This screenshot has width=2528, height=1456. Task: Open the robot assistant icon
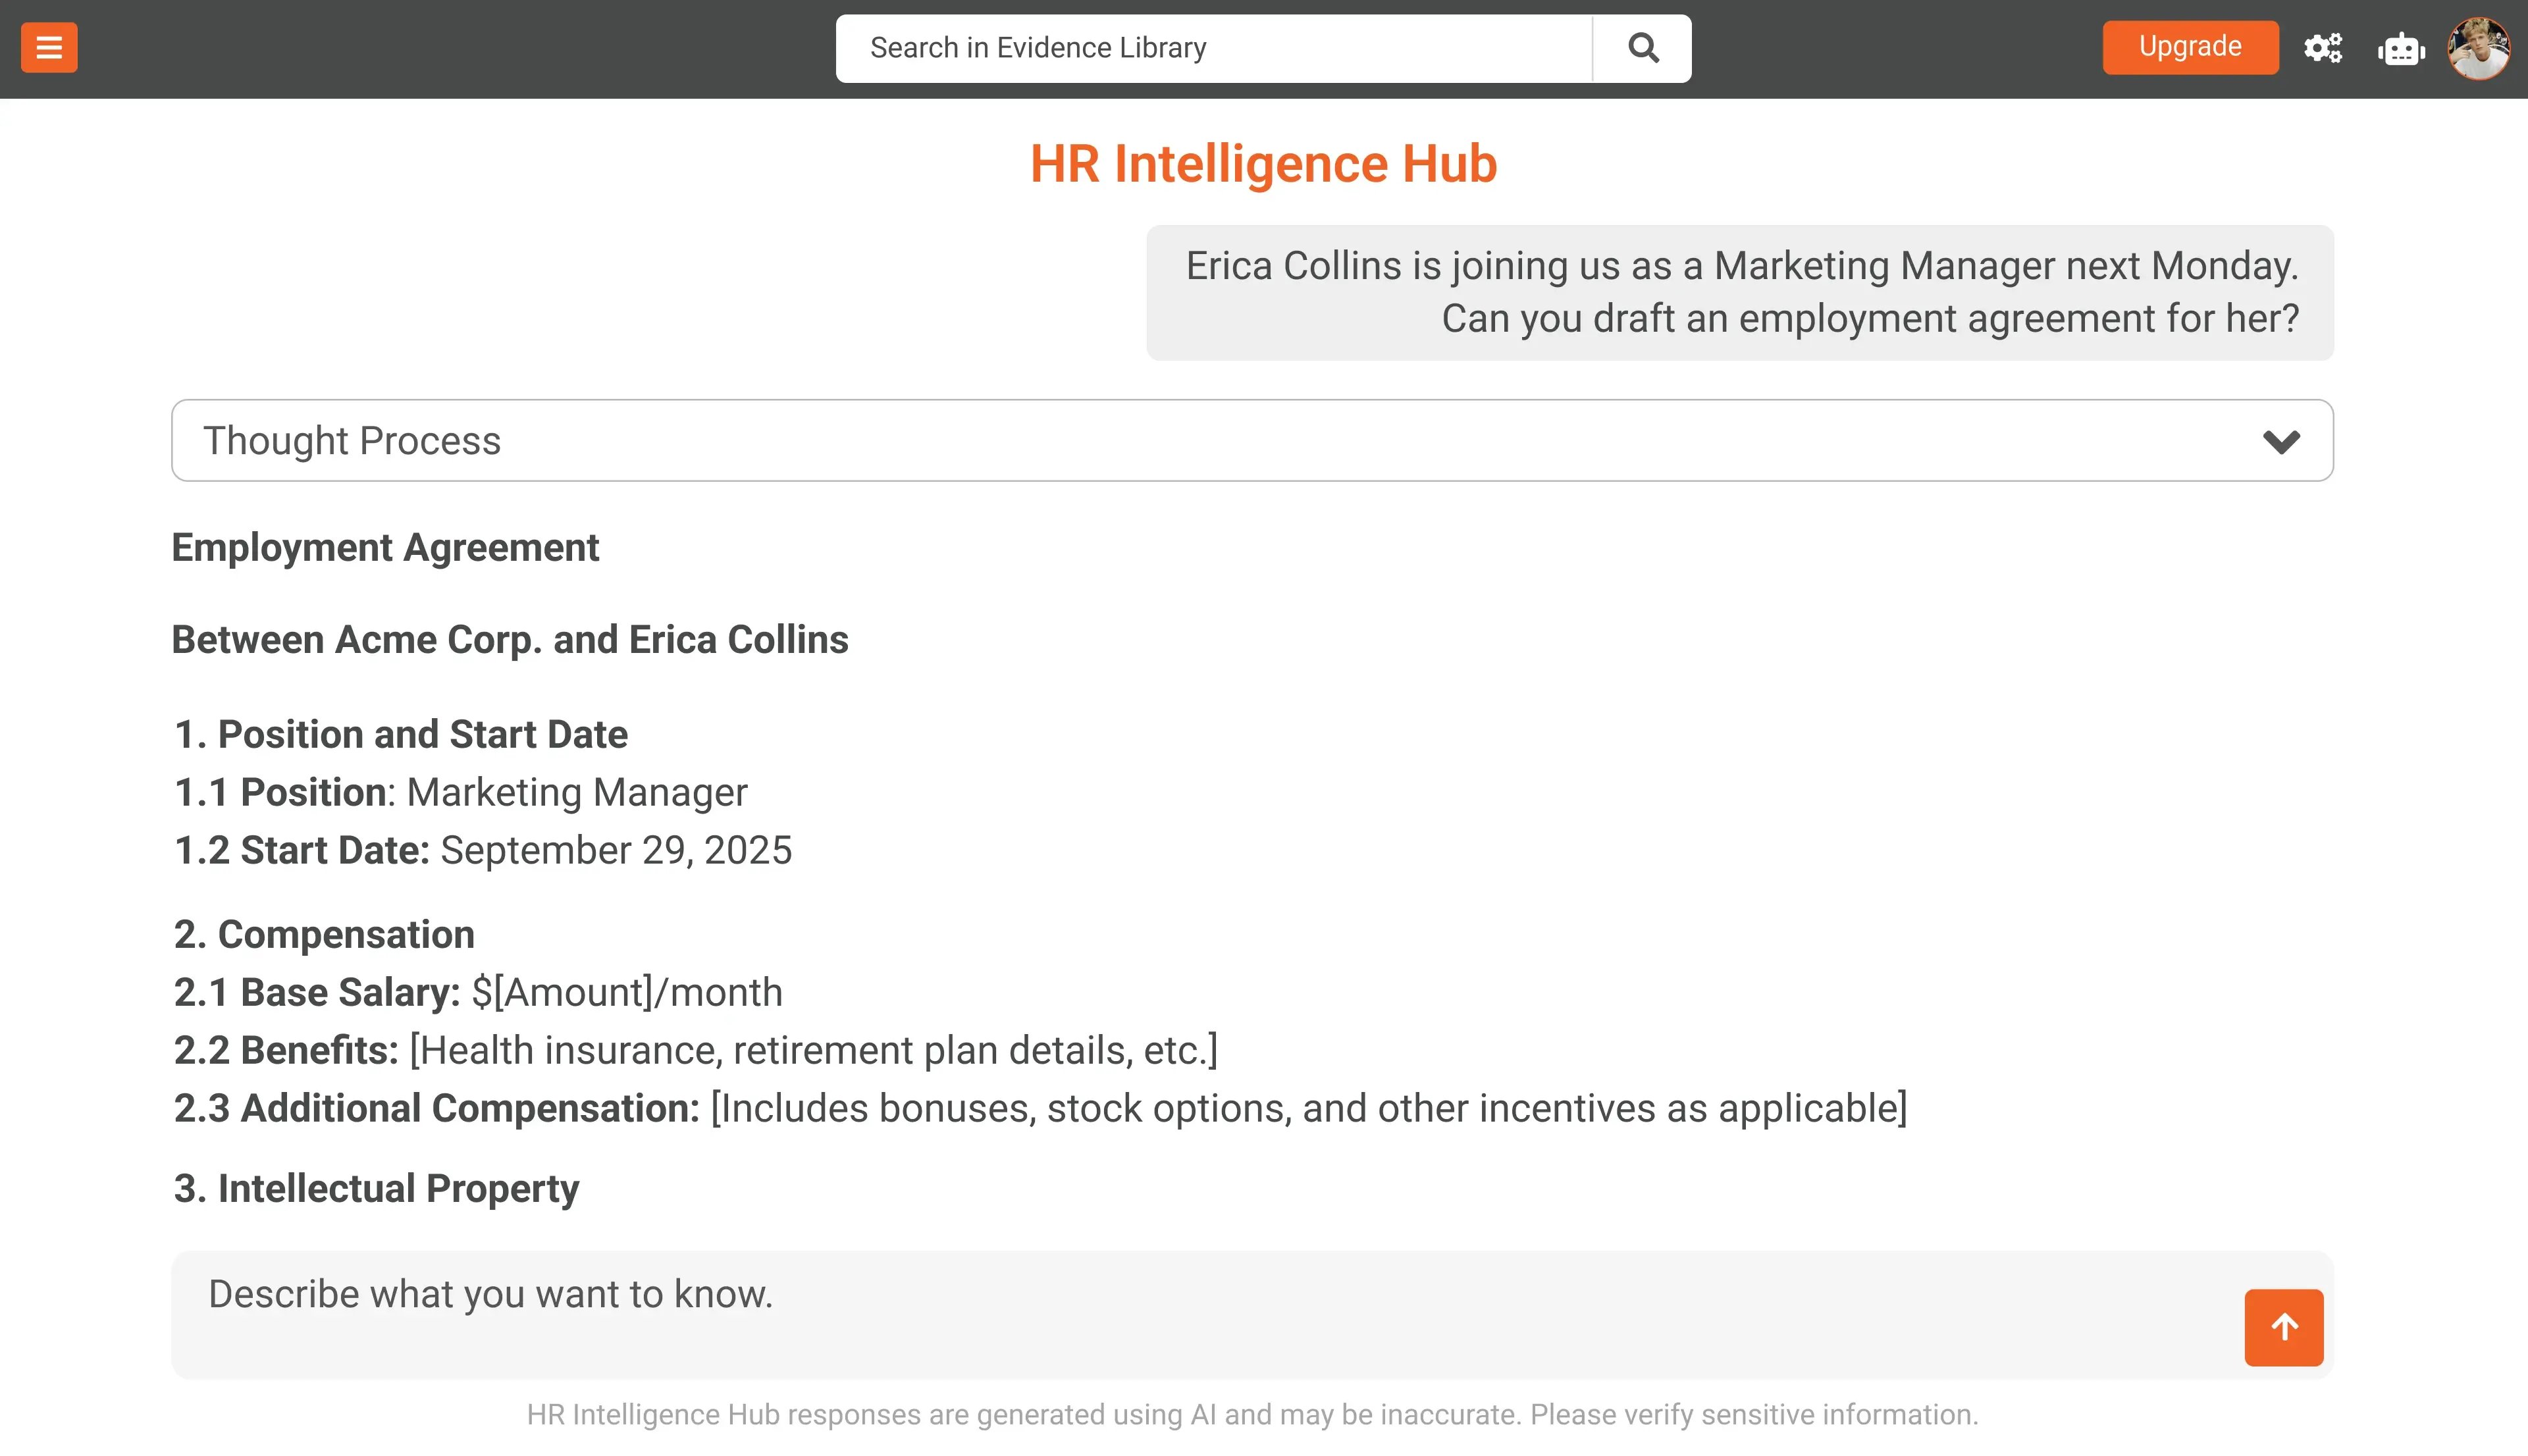2401,49
